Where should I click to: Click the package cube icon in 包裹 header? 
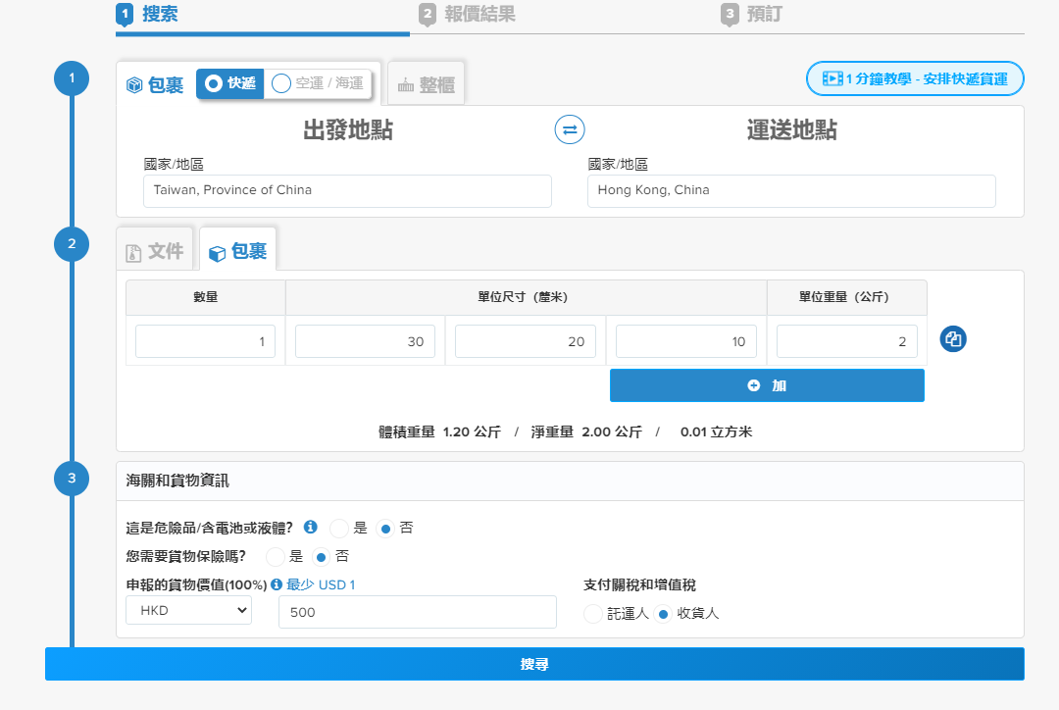tap(134, 85)
